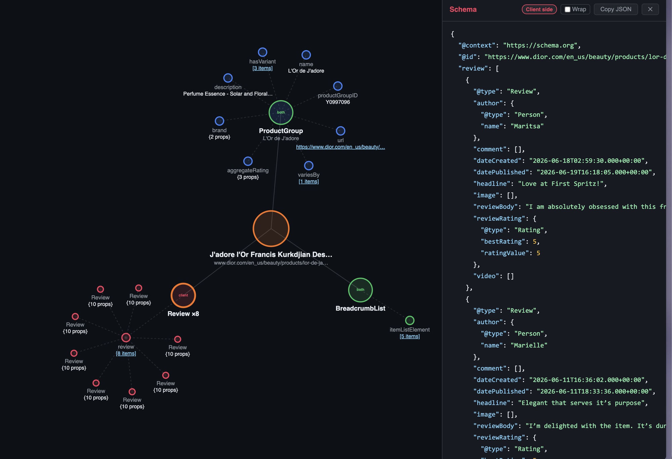Click the "Elegant that serves it's purpose" headline
672x459 pixels.
(x=581, y=403)
